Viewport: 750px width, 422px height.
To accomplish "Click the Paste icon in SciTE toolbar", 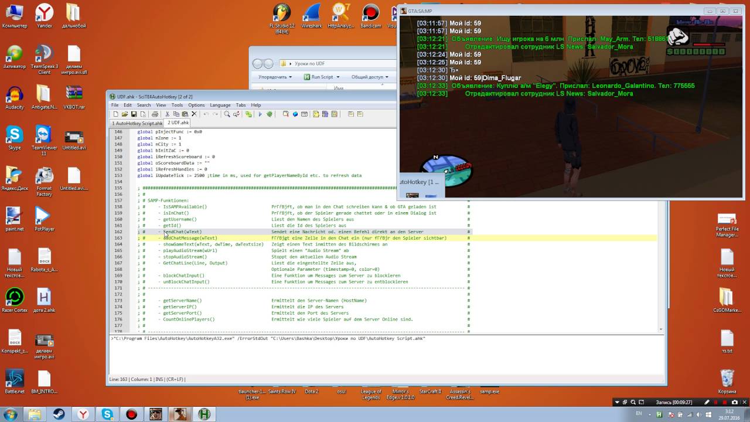I will (x=185, y=114).
